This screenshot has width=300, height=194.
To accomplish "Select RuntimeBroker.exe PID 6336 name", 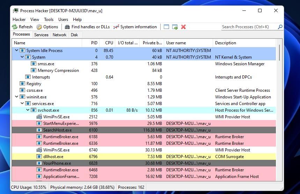I will (x=61, y=143).
